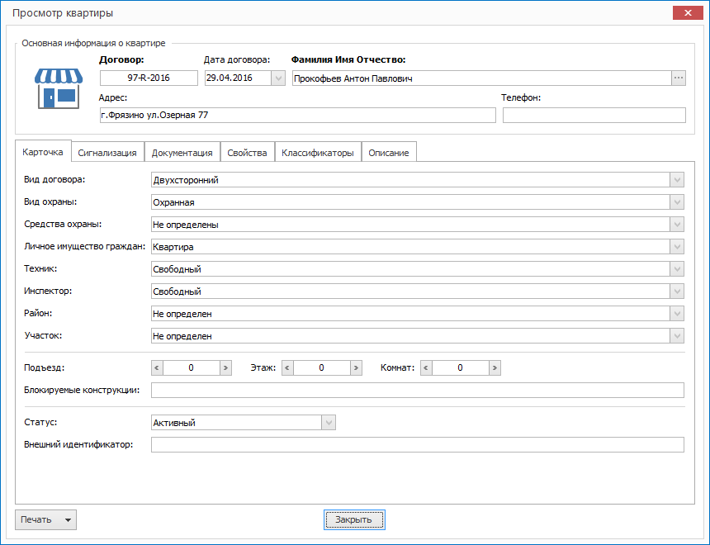Increase the Комнат value with the right arrow
710x545 pixels.
(x=495, y=367)
